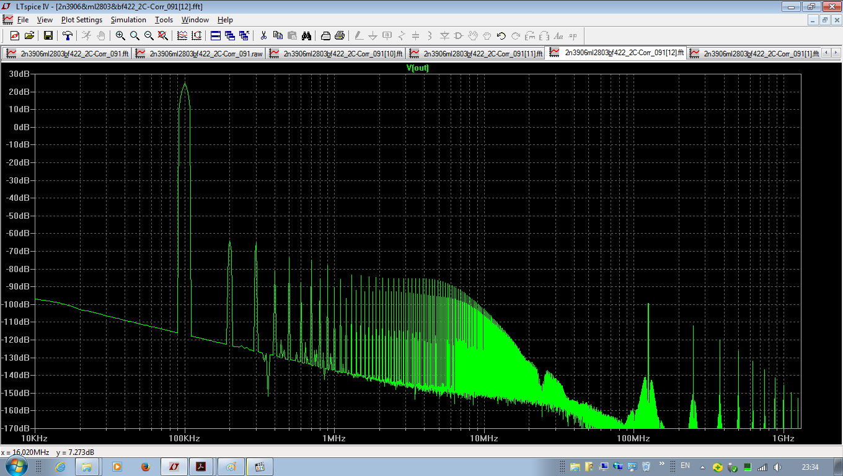This screenshot has width=843, height=476.
Task: Open Adobe Reader from the taskbar
Action: coord(201,467)
